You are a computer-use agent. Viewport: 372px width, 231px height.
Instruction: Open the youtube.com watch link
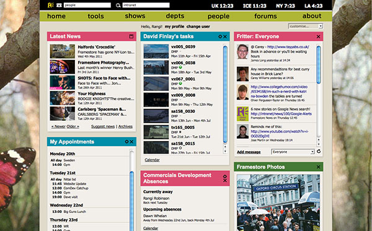pos(280,134)
